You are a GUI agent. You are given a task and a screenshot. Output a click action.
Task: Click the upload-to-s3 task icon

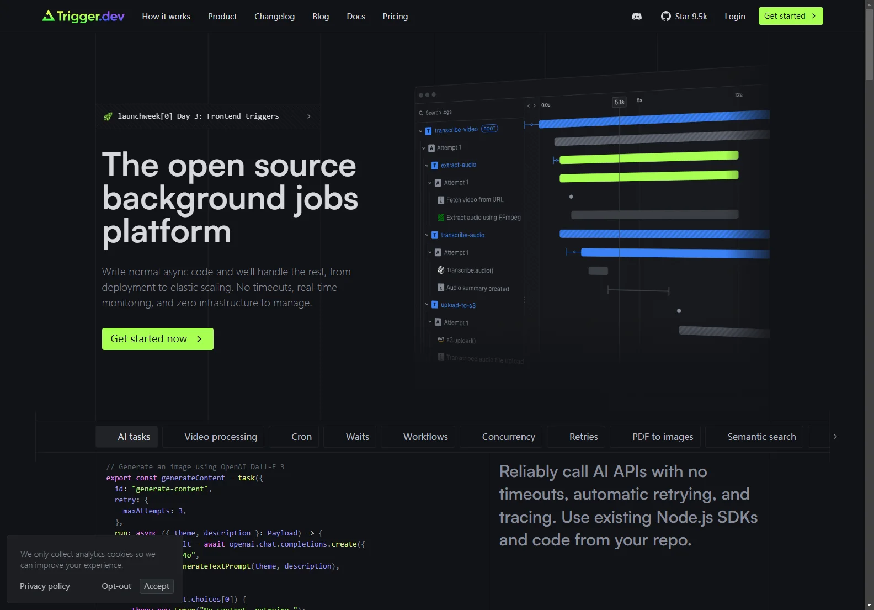435,305
